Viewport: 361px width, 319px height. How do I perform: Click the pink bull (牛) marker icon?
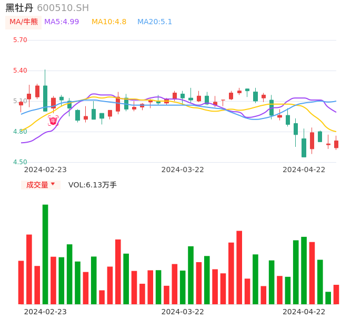pos(53,121)
